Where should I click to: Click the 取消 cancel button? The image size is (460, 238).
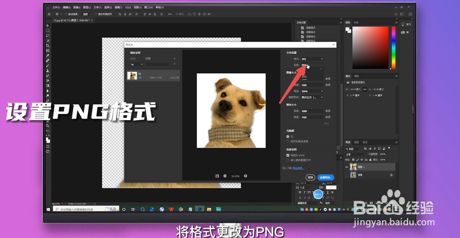click(310, 177)
